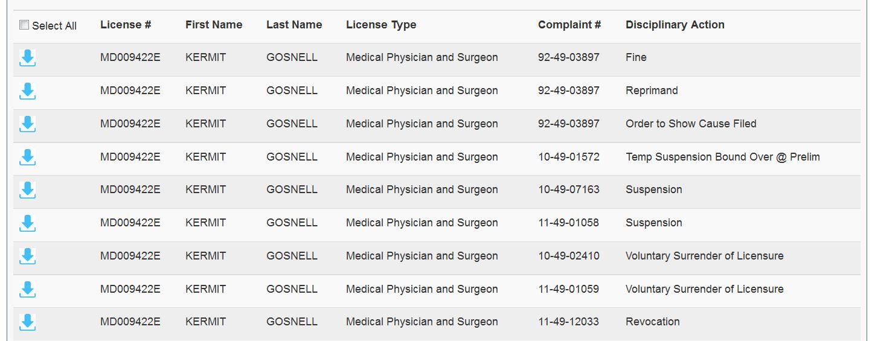The height and width of the screenshot is (341, 872).
Task: Select complaint number 11-49-12033 cell
Action: 568,322
